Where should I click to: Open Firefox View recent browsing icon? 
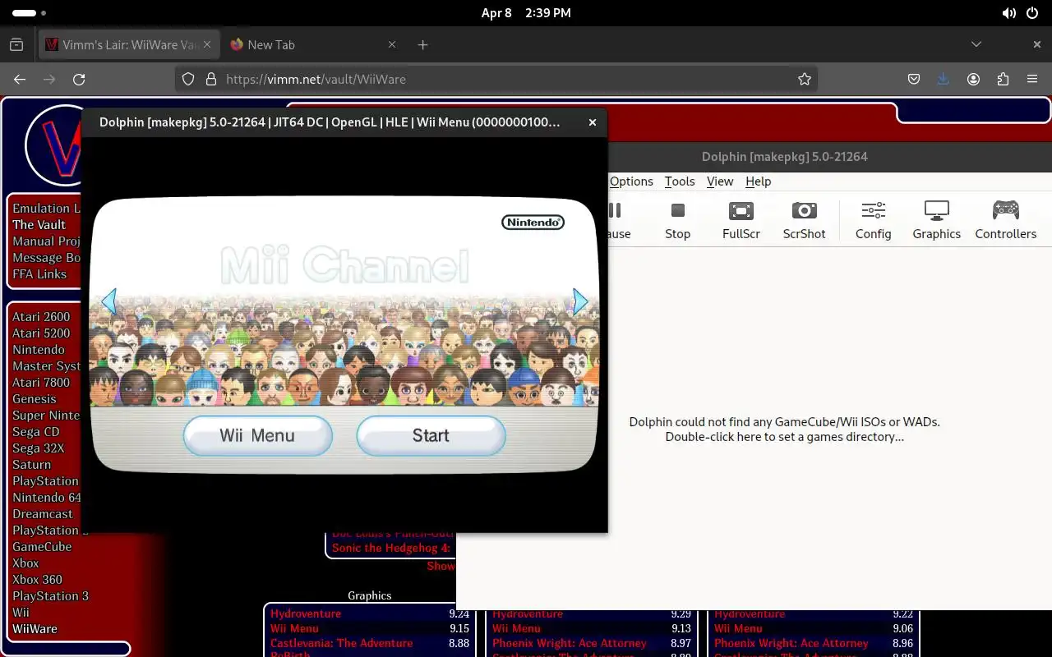pos(16,44)
